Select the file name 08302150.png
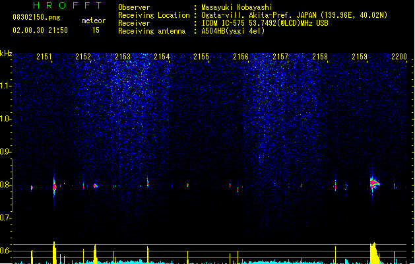415x264 pixels. [x=36, y=17]
